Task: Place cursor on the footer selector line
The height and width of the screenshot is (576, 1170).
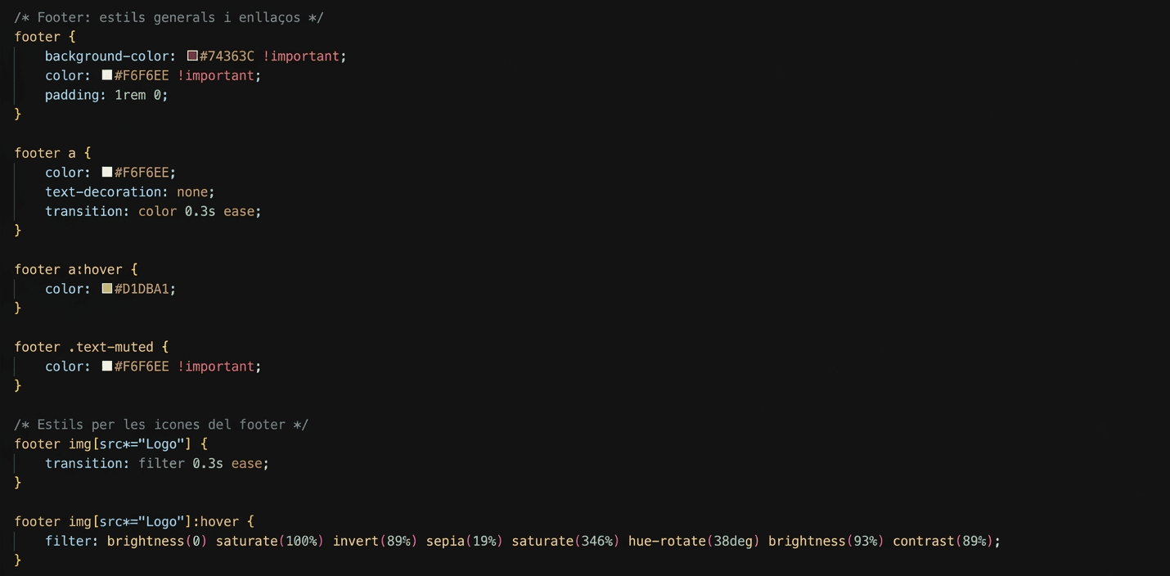Action: (x=45, y=37)
